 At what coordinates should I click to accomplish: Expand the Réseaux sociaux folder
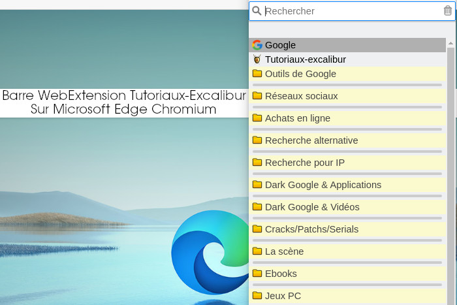pos(347,96)
